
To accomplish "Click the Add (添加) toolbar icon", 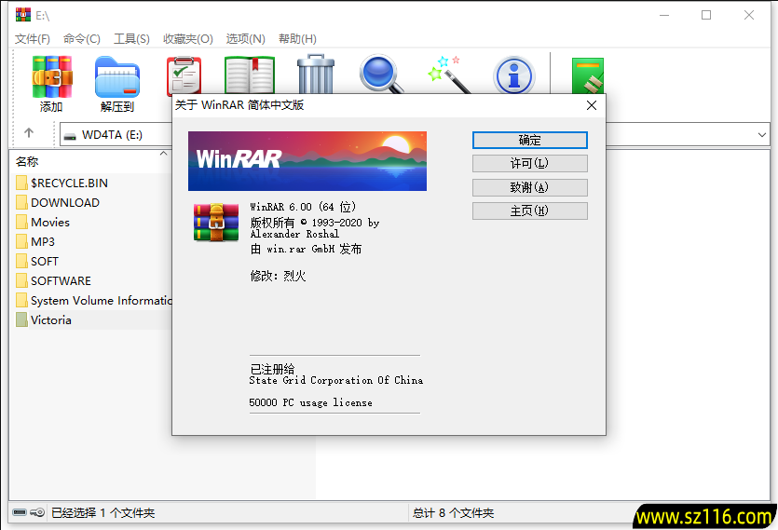I will coord(51,77).
